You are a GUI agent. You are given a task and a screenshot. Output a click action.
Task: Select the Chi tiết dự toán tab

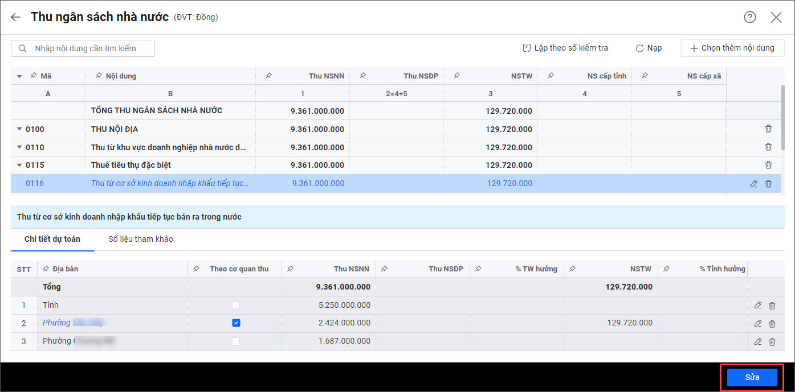(x=52, y=239)
